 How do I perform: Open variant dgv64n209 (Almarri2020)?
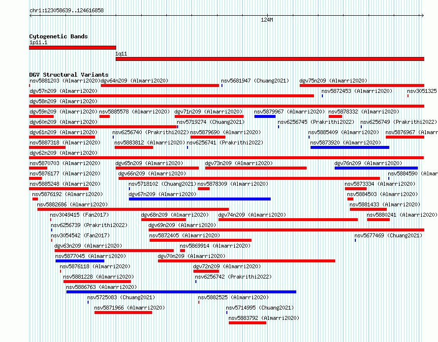click(134, 81)
